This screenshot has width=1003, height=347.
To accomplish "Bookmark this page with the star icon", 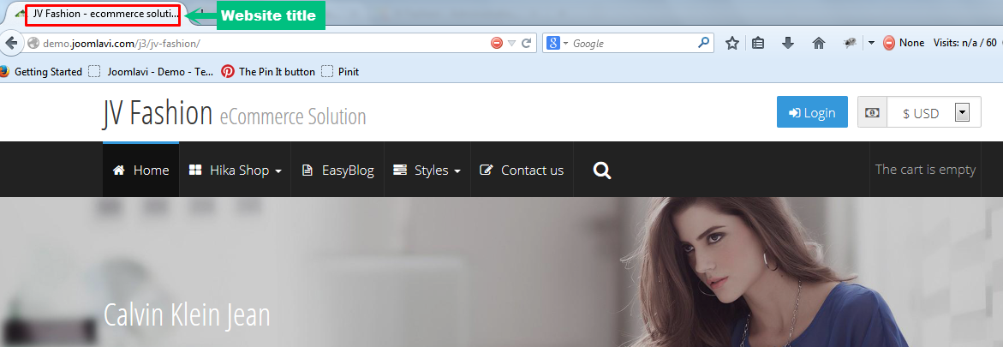I will [732, 43].
